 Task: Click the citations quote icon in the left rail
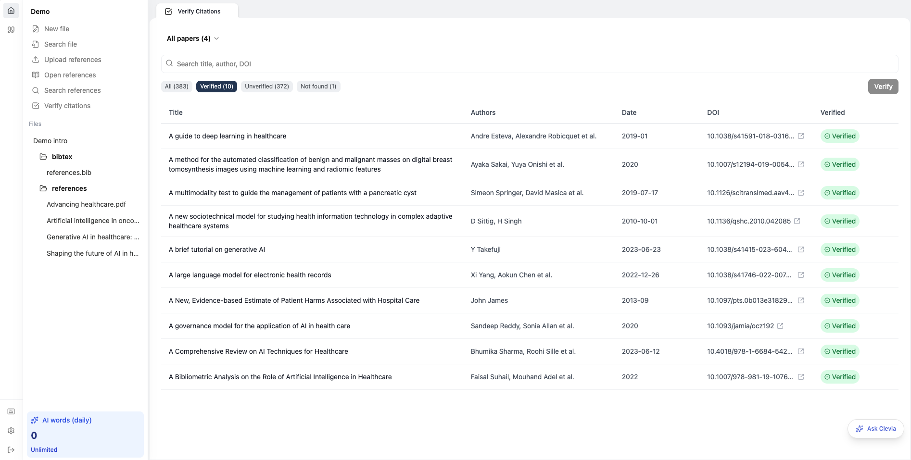click(x=11, y=29)
